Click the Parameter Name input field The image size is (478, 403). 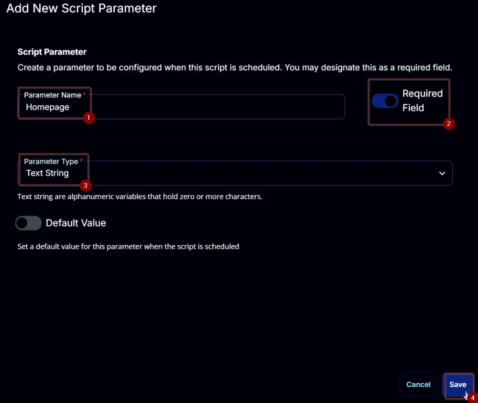pyautogui.click(x=181, y=107)
